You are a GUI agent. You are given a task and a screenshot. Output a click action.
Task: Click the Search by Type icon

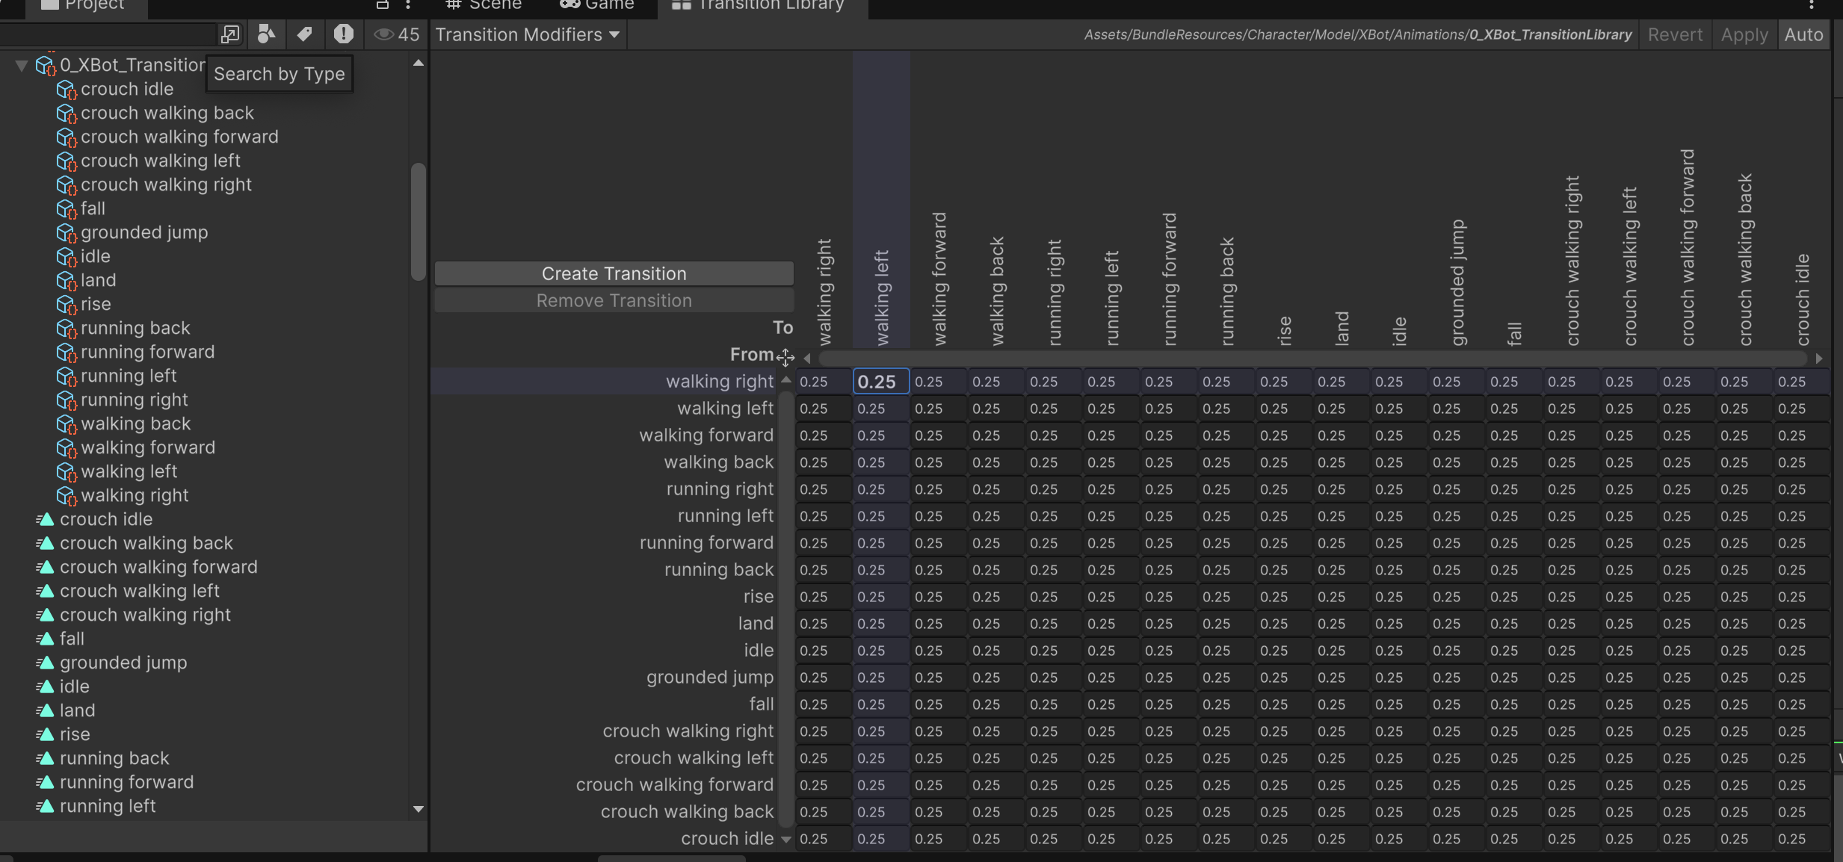[266, 34]
